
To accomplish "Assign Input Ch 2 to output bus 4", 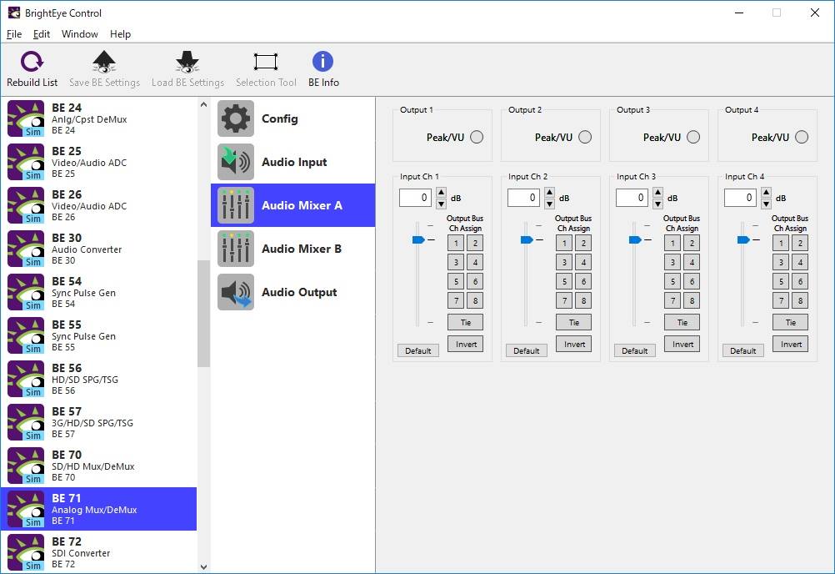I will click(x=583, y=262).
